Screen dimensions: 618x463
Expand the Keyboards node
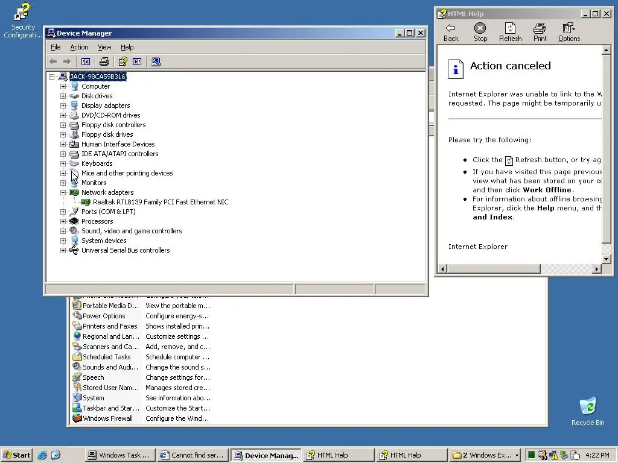(x=63, y=163)
